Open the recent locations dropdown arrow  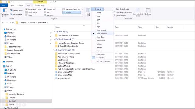[10, 23]
